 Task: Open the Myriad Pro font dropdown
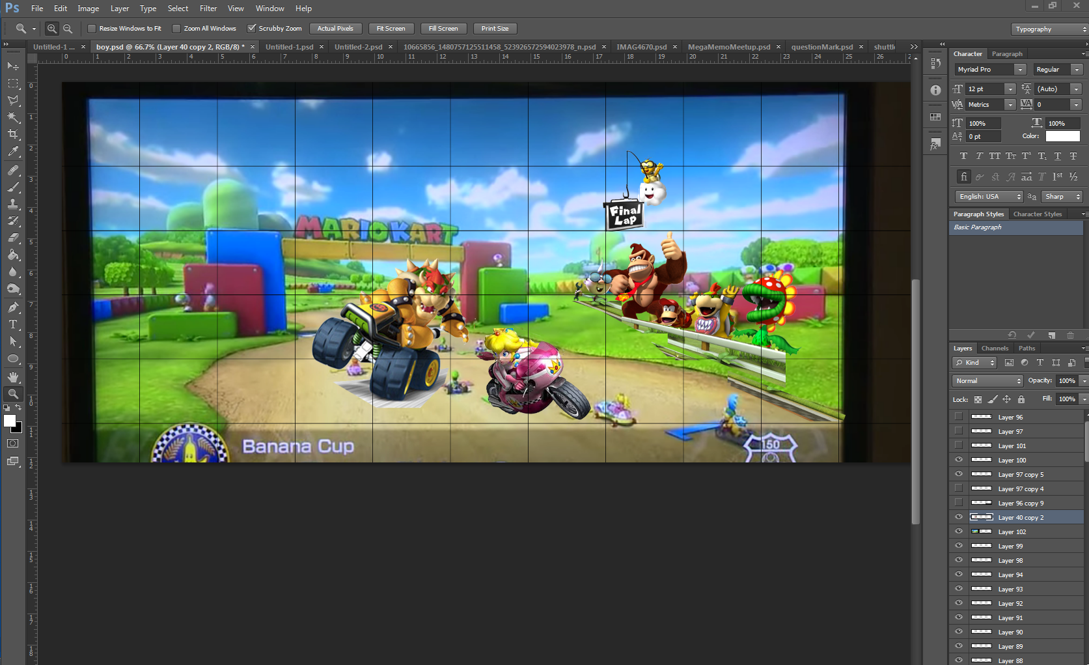(1020, 70)
